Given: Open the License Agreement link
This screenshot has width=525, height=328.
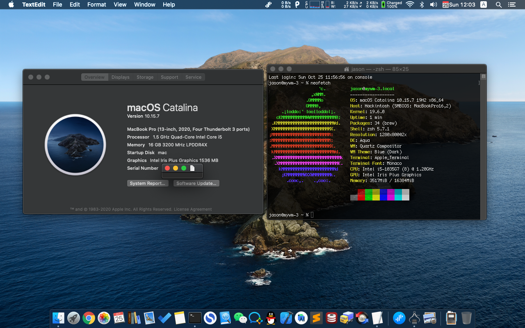Looking at the screenshot, I should click(x=193, y=209).
